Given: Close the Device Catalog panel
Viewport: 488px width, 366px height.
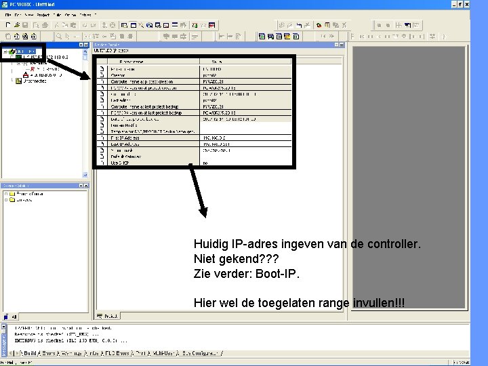Looking at the screenshot, I should pyautogui.click(x=86, y=186).
